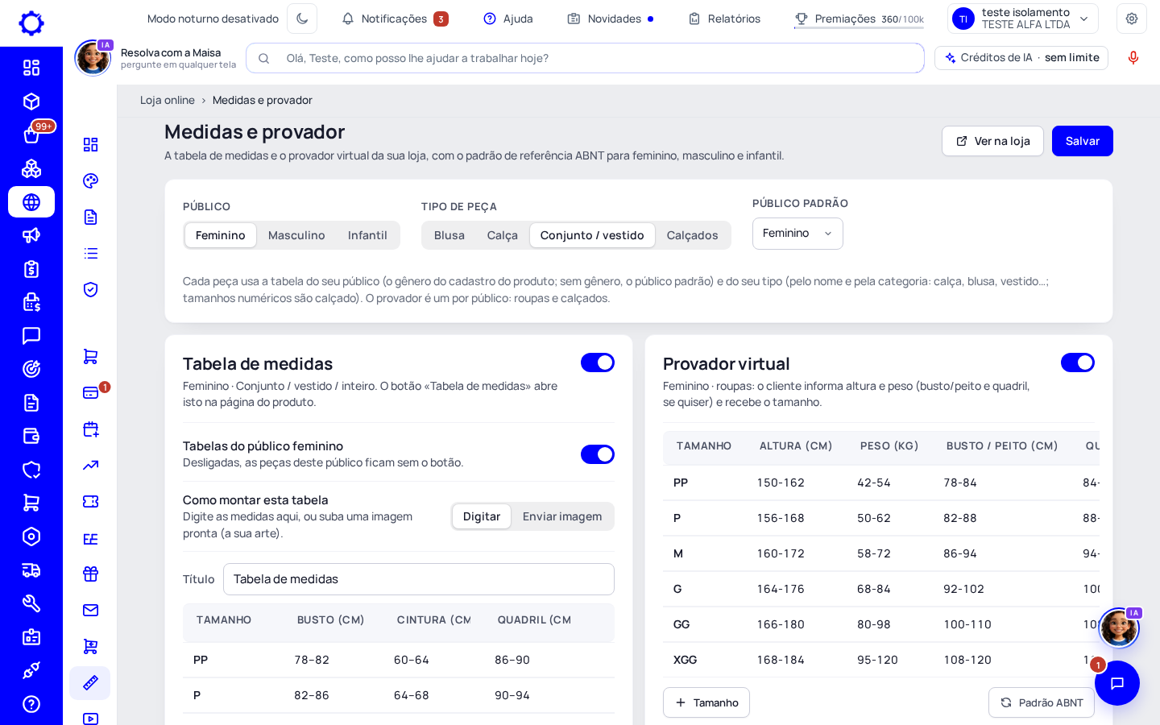Open the color palette icon in inner sidebar
The width and height of the screenshot is (1160, 725).
90,180
